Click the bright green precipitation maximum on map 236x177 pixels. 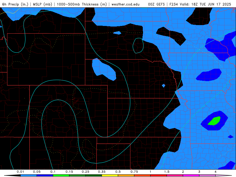click(214, 121)
